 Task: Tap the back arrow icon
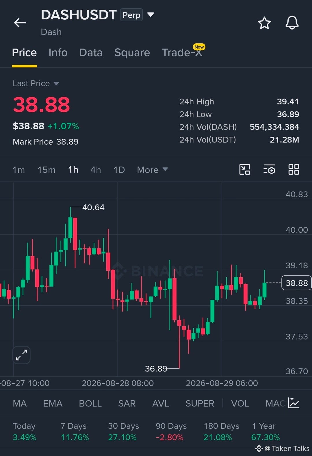point(20,23)
